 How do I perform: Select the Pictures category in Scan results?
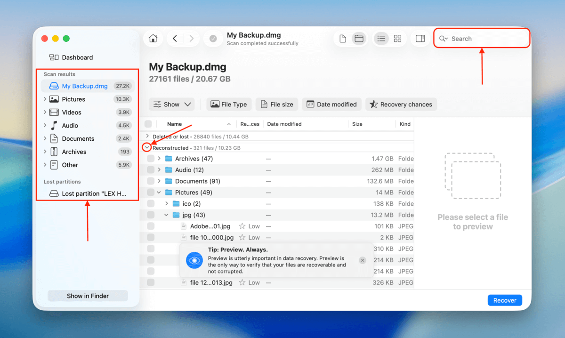tap(73, 99)
